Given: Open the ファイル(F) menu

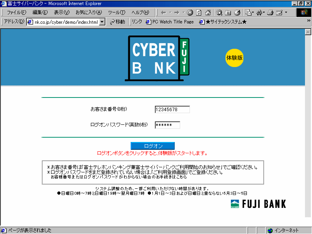Looking at the screenshot, I should 16,12.
